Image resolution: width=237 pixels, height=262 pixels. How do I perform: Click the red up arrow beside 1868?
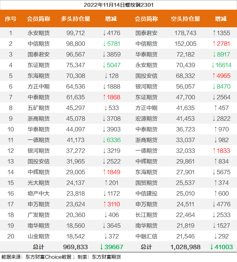pos(104,97)
